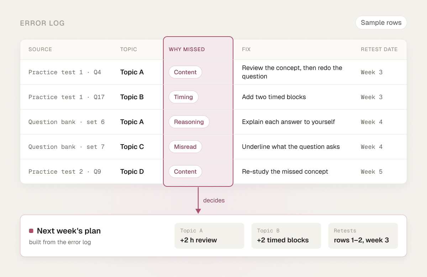Select the Practice test 1 · Q4 cell
The image size is (427, 277).
click(65, 72)
